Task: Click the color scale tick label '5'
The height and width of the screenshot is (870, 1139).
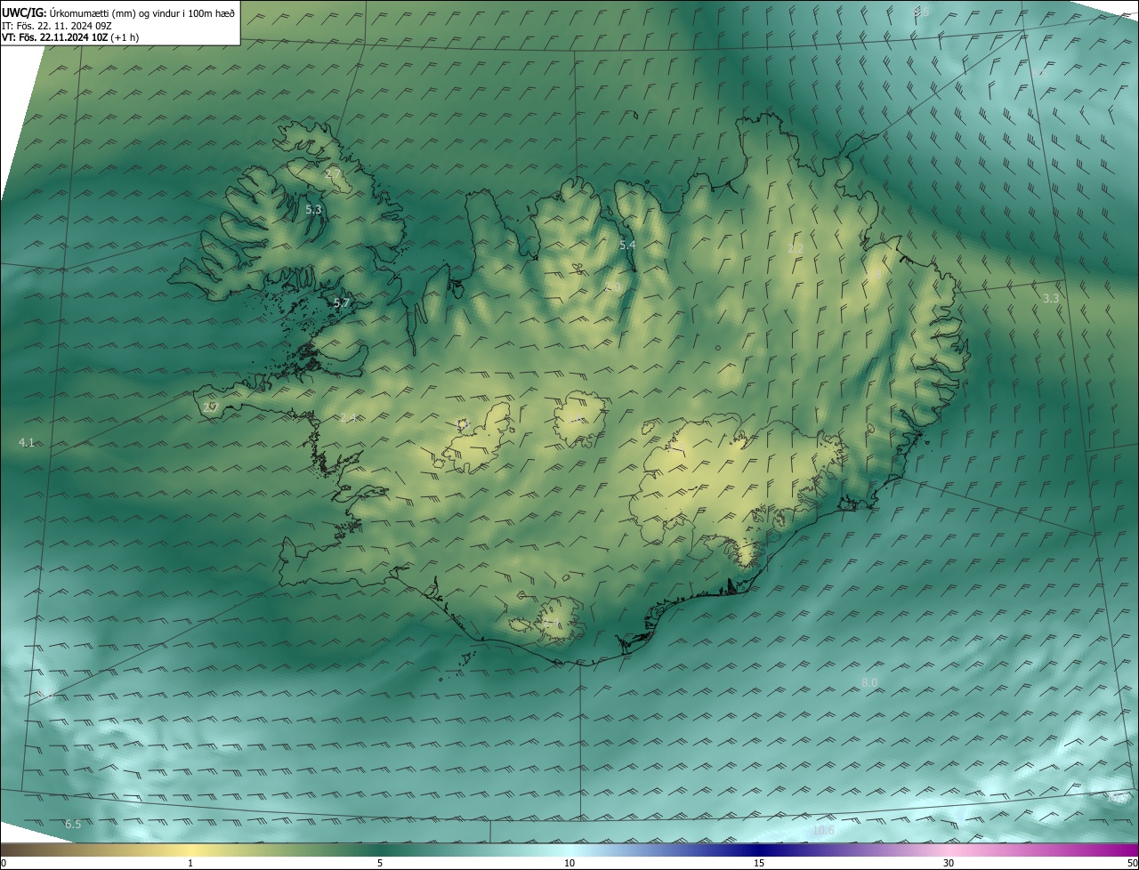Action: pyautogui.click(x=380, y=863)
